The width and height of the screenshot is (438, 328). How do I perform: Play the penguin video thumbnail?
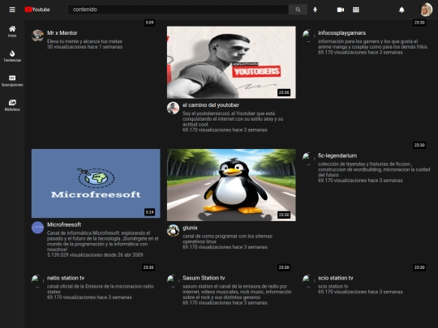[231, 185]
